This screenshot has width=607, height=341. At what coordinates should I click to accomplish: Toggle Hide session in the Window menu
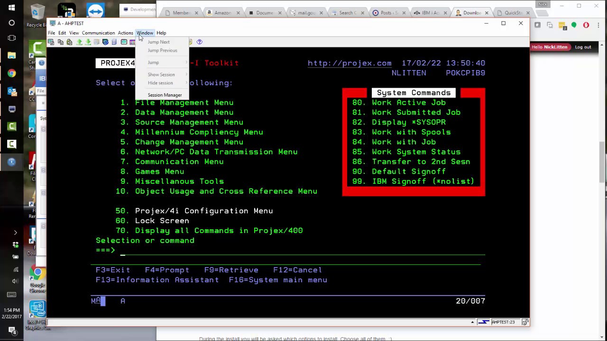[160, 83]
